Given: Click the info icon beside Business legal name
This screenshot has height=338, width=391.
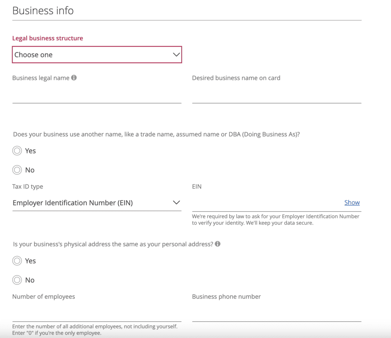Looking at the screenshot, I should tap(74, 78).
